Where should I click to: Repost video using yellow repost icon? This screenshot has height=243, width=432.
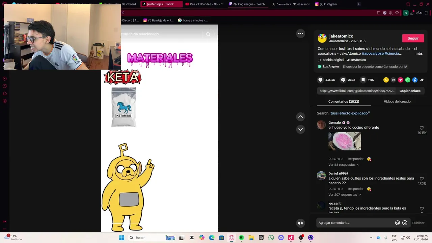pos(386,80)
